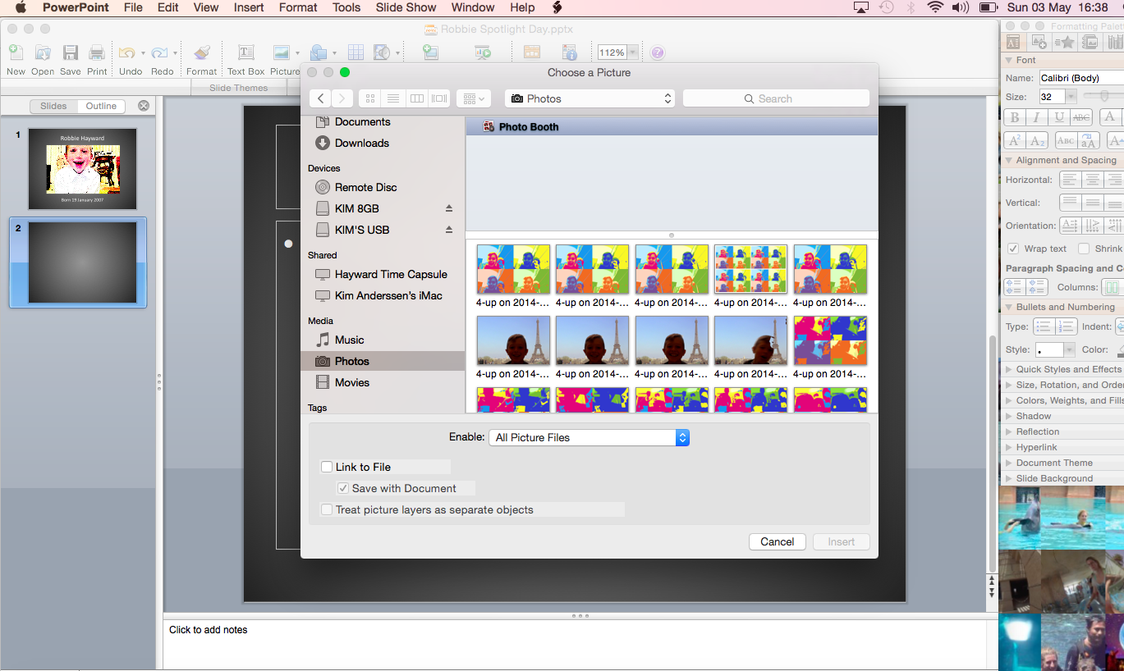Eject the KIM 8GB drive
Screen dimensions: 1124x671
click(x=449, y=208)
